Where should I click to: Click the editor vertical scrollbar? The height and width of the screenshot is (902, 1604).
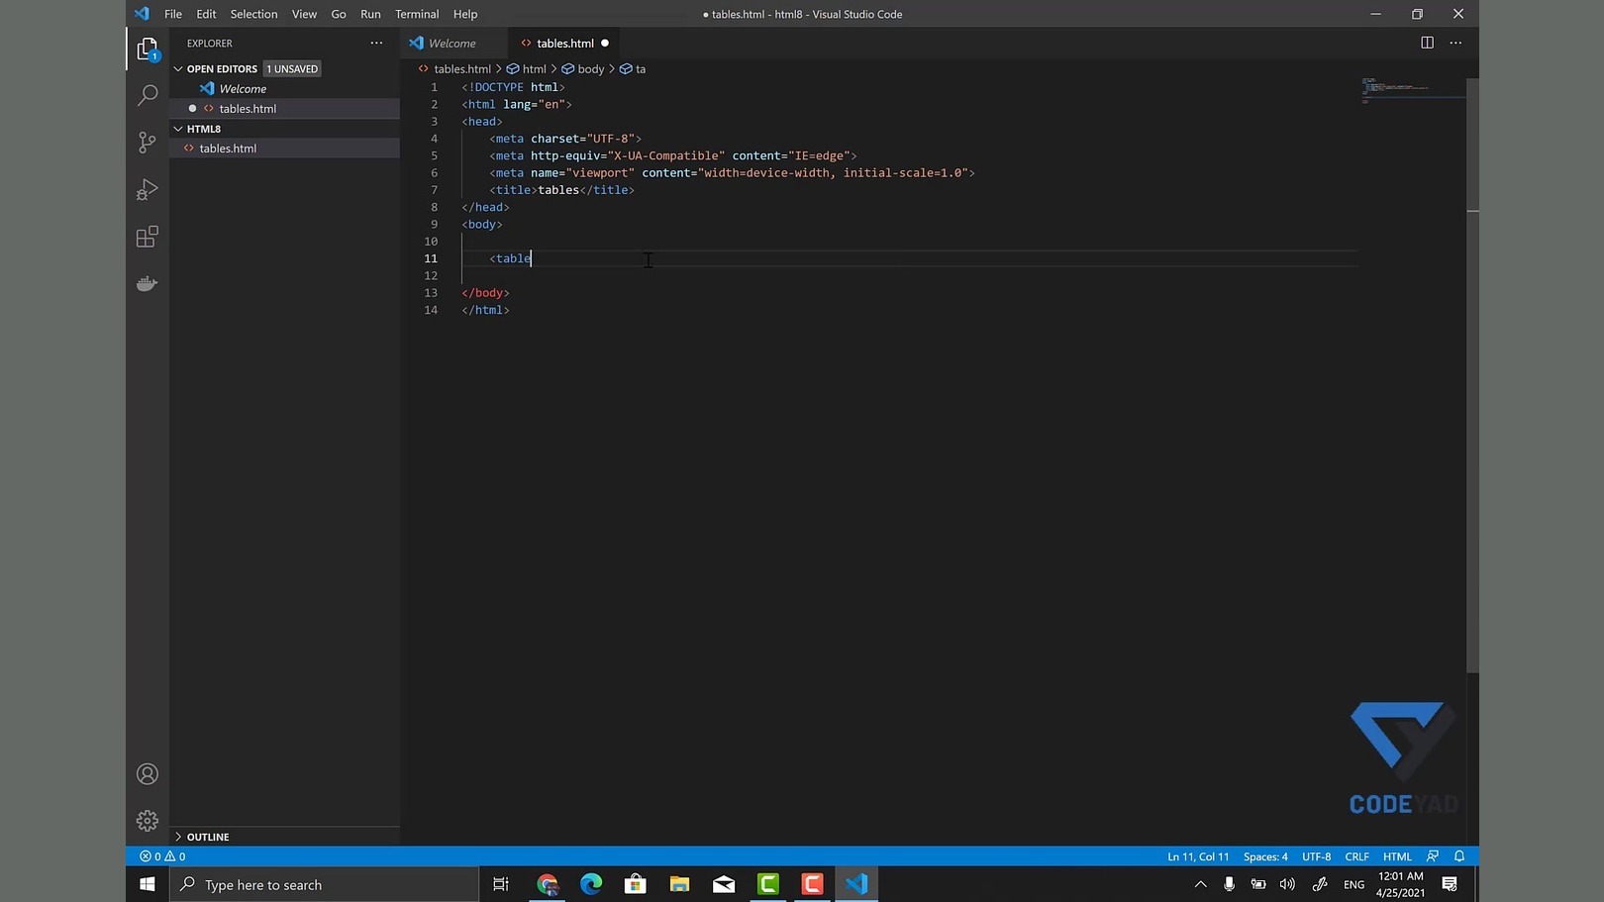[1472, 396]
